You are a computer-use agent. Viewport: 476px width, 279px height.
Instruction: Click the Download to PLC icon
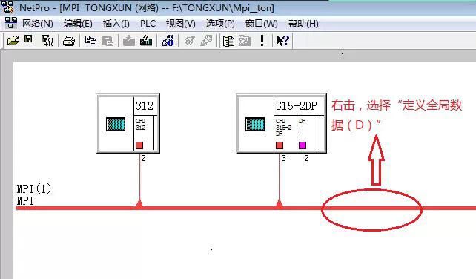[x=129, y=40]
